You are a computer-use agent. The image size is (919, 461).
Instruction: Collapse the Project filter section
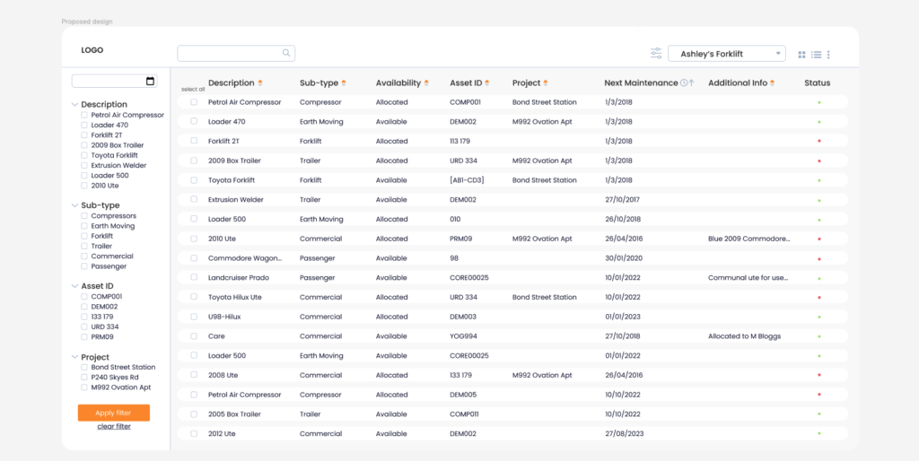click(x=74, y=357)
